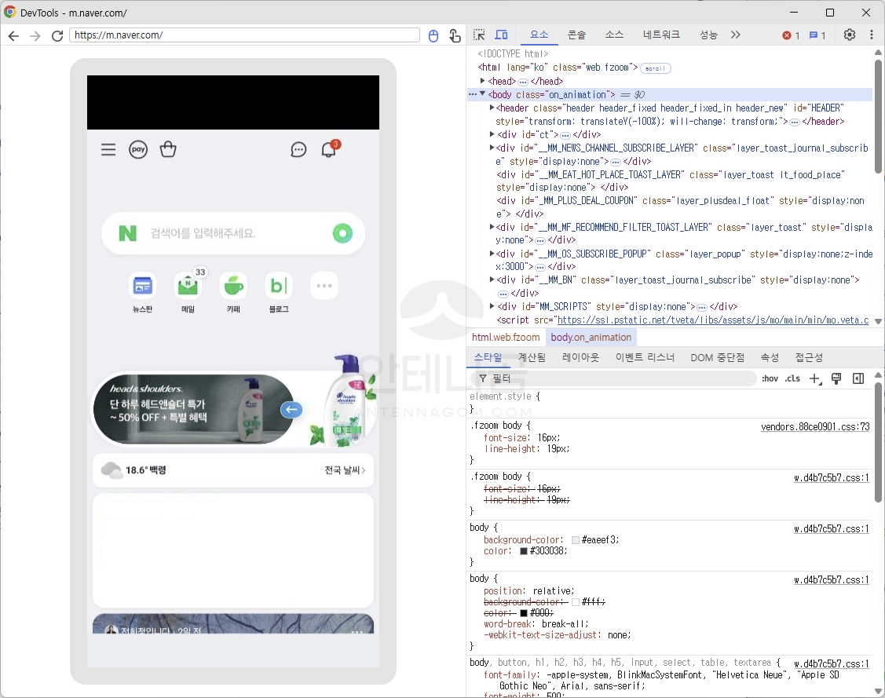The height and width of the screenshot is (698, 885).
Task: Open the shopping basket icon
Action: click(x=168, y=149)
